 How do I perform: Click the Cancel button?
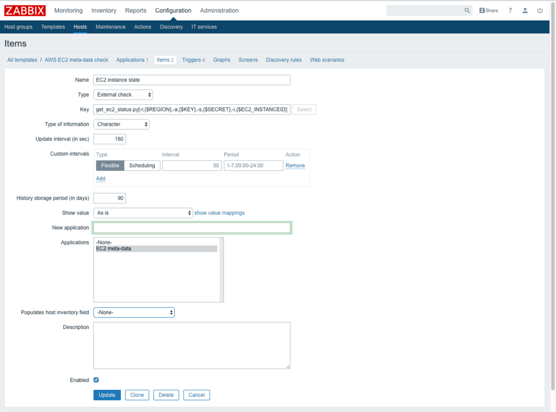[x=197, y=395]
